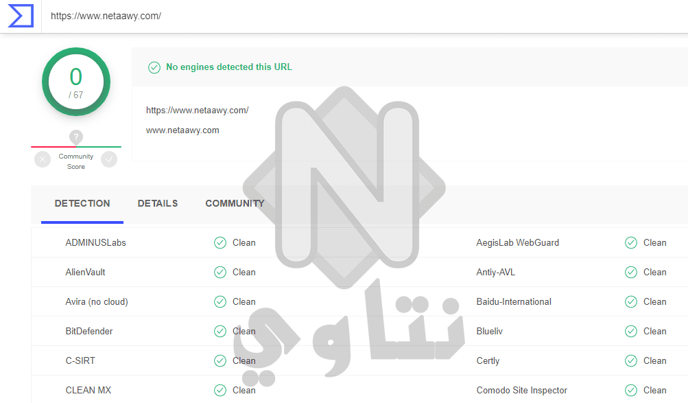Click the clean check icon for Avira (no cloud)
Screen dimensions: 688x403
point(220,301)
